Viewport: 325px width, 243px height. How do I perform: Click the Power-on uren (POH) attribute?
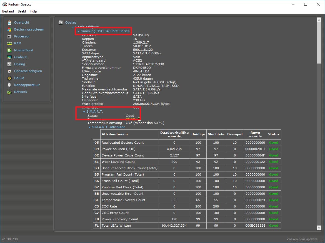[x=118, y=149]
